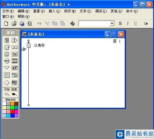Choose the Map icon in the palette
The image size is (154, 139).
tap(14, 54)
